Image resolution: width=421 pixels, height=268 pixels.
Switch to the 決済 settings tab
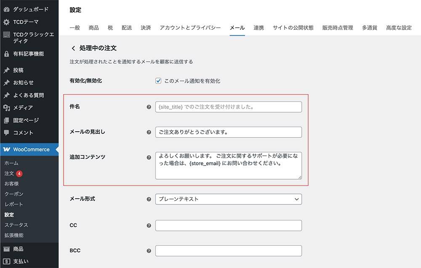146,28
